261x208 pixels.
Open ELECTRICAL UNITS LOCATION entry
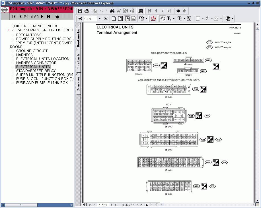click(x=43, y=59)
